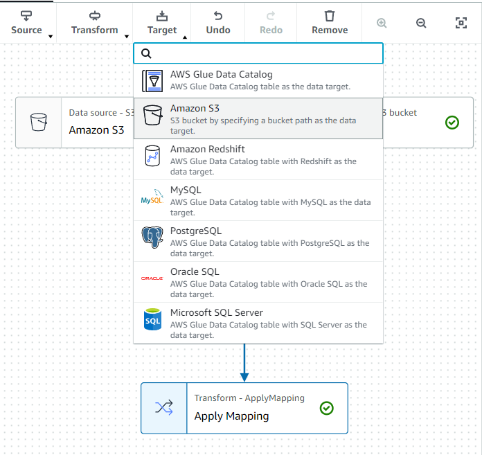Choose MySQL as data target
The image size is (482, 455).
click(258, 200)
